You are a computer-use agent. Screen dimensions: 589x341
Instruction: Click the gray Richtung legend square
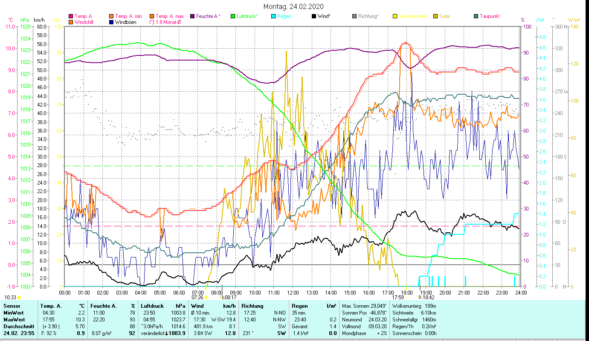click(x=354, y=16)
